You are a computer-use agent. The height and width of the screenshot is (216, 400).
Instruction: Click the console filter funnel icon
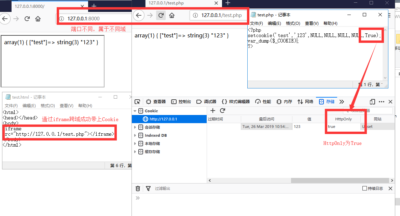pyautogui.click(x=148, y=188)
